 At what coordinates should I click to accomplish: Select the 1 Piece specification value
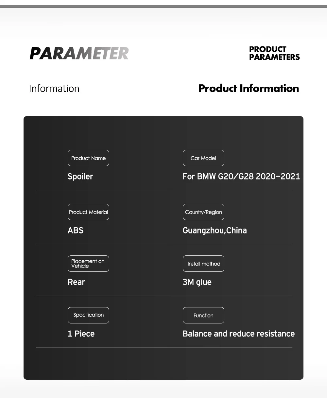click(81, 334)
